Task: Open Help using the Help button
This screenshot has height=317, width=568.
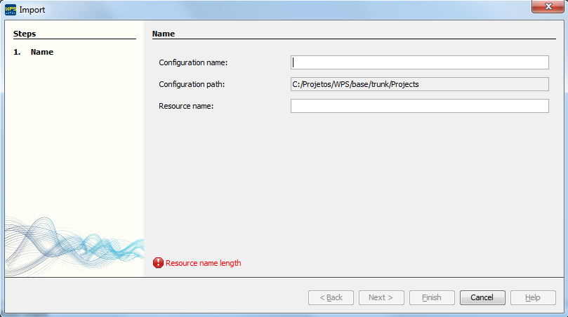Action: 533,297
